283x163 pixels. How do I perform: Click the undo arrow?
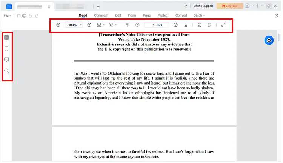30,16
